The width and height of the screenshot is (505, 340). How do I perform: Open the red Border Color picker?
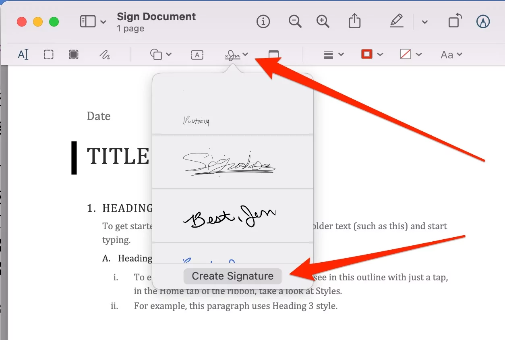pyautogui.click(x=372, y=54)
